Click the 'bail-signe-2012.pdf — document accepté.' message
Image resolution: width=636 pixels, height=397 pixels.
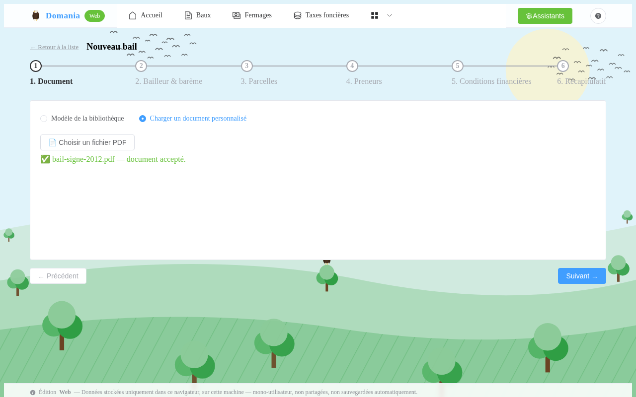tap(113, 159)
